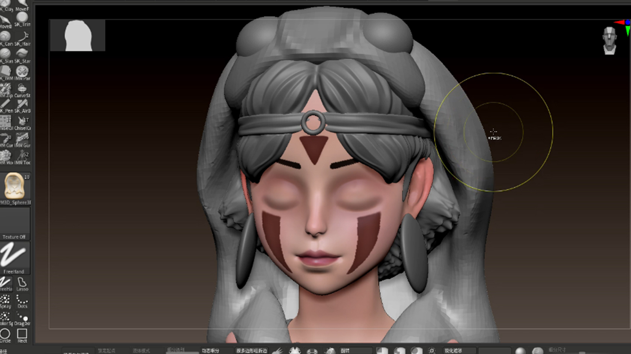The image size is (631, 354).
Task: Open the large FreeHand stroke selector
Action: (14, 258)
